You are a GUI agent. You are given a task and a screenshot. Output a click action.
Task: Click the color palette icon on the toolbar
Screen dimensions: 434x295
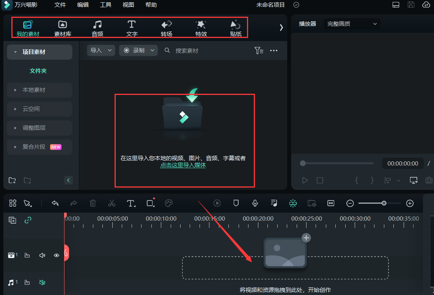[169, 203]
